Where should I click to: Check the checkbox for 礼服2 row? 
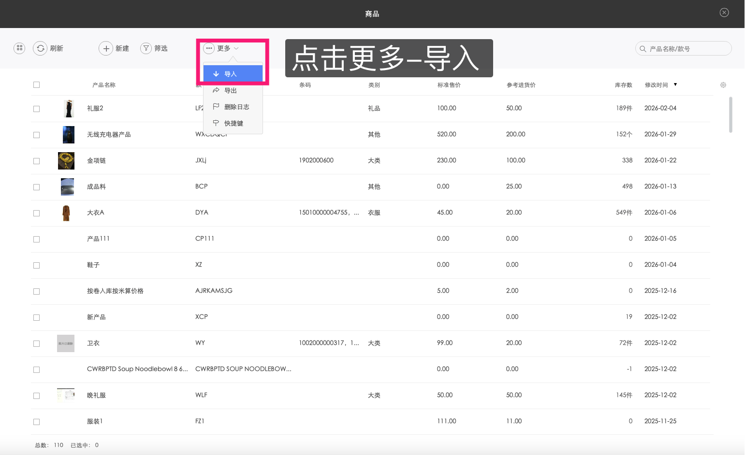point(36,109)
